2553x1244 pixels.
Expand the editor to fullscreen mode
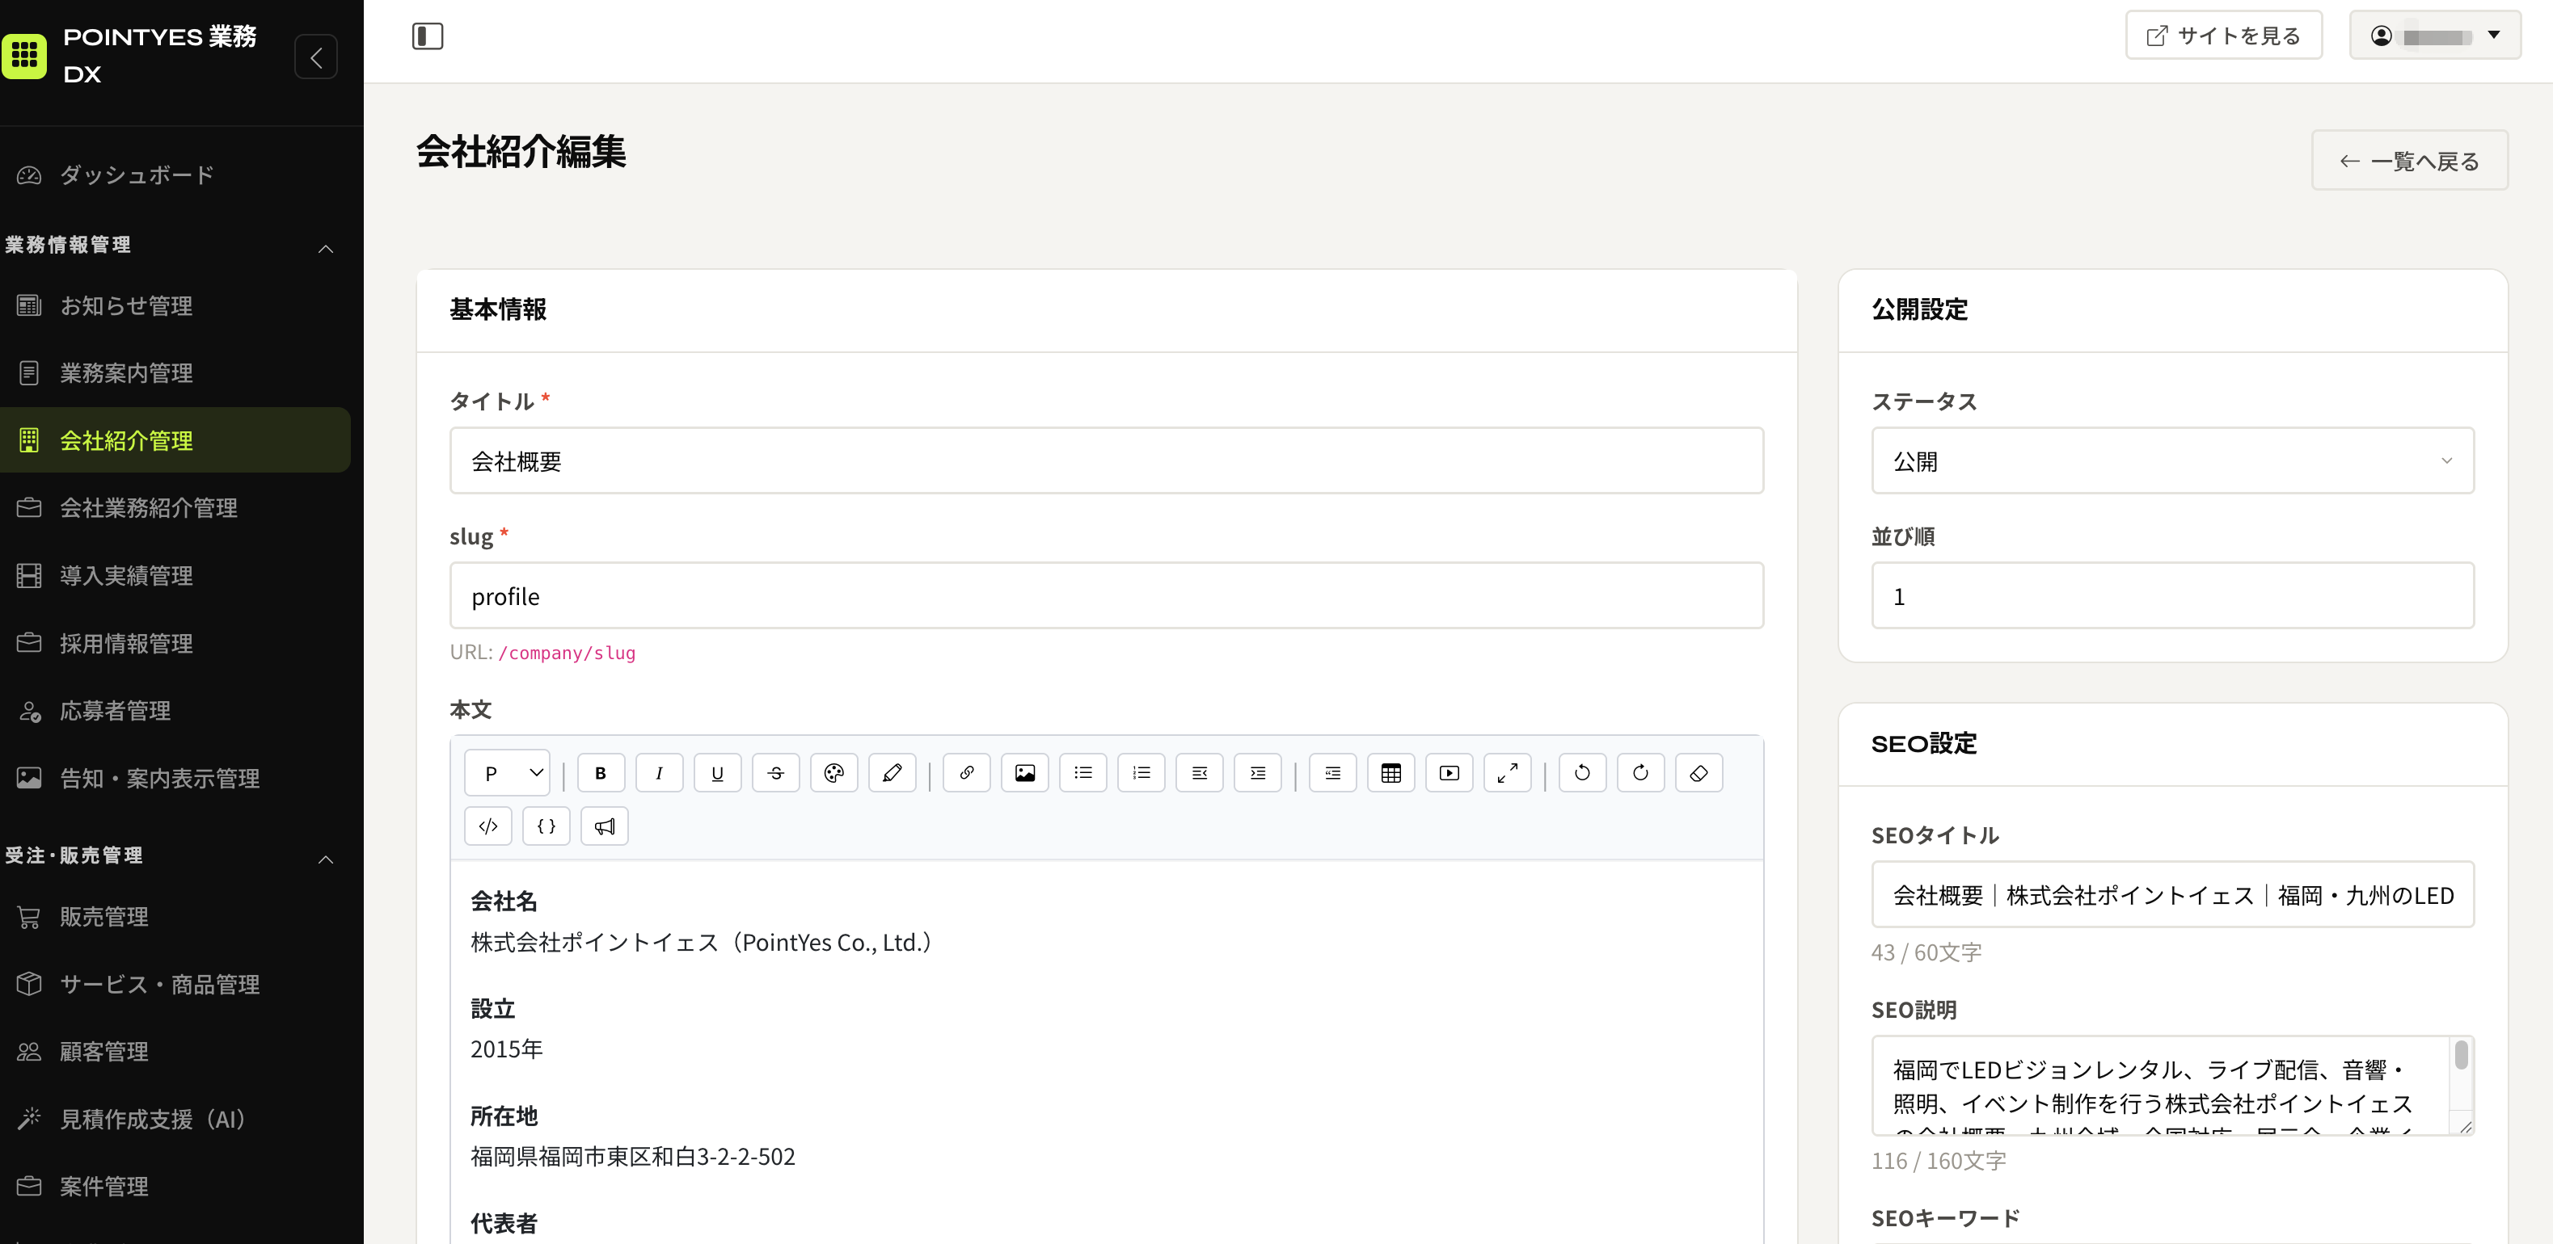(1508, 774)
